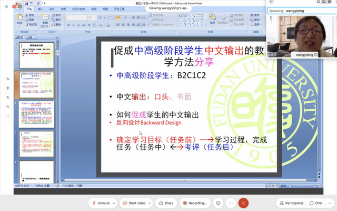
Task: Toggle Italic formatting
Action: coord(74,25)
